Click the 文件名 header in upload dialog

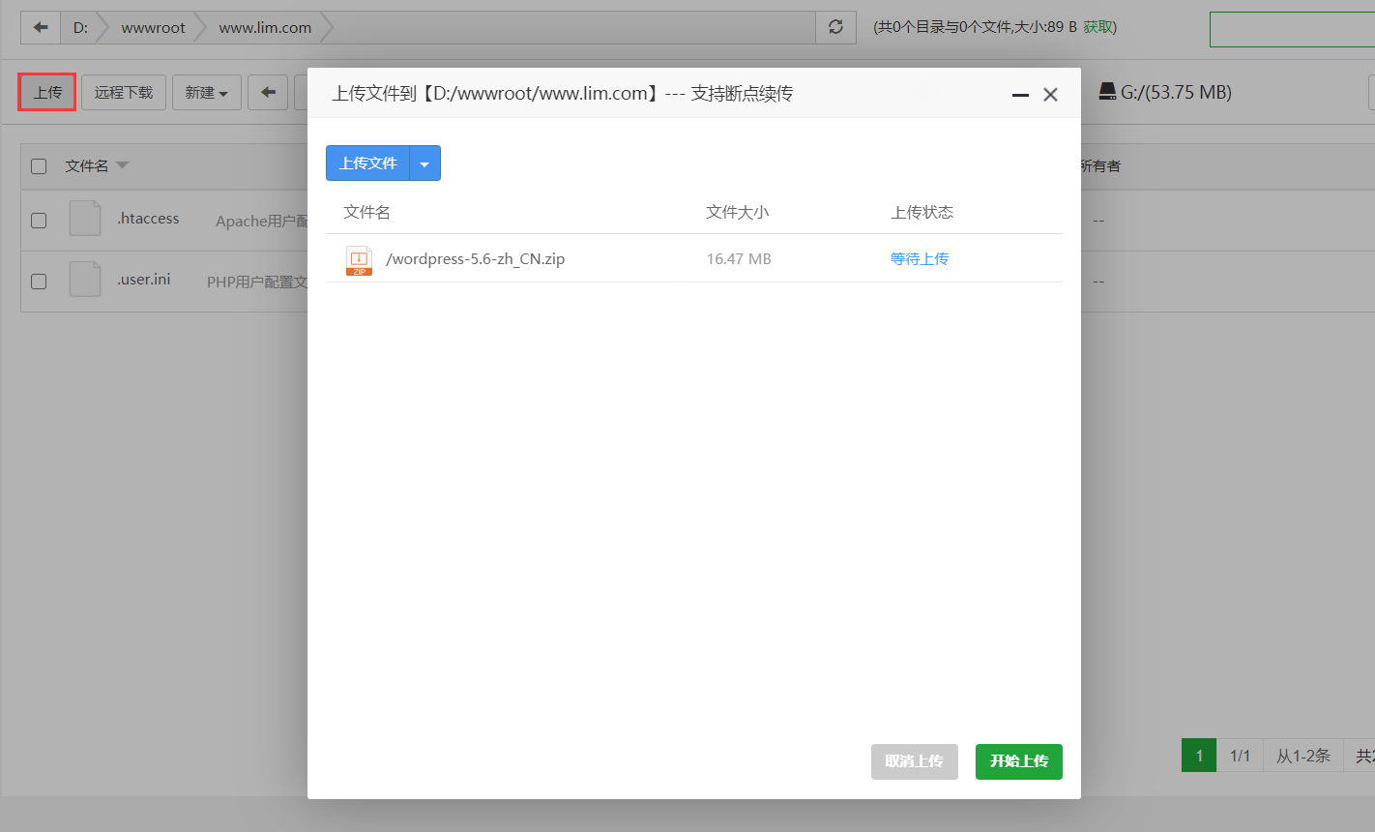pyautogui.click(x=367, y=212)
